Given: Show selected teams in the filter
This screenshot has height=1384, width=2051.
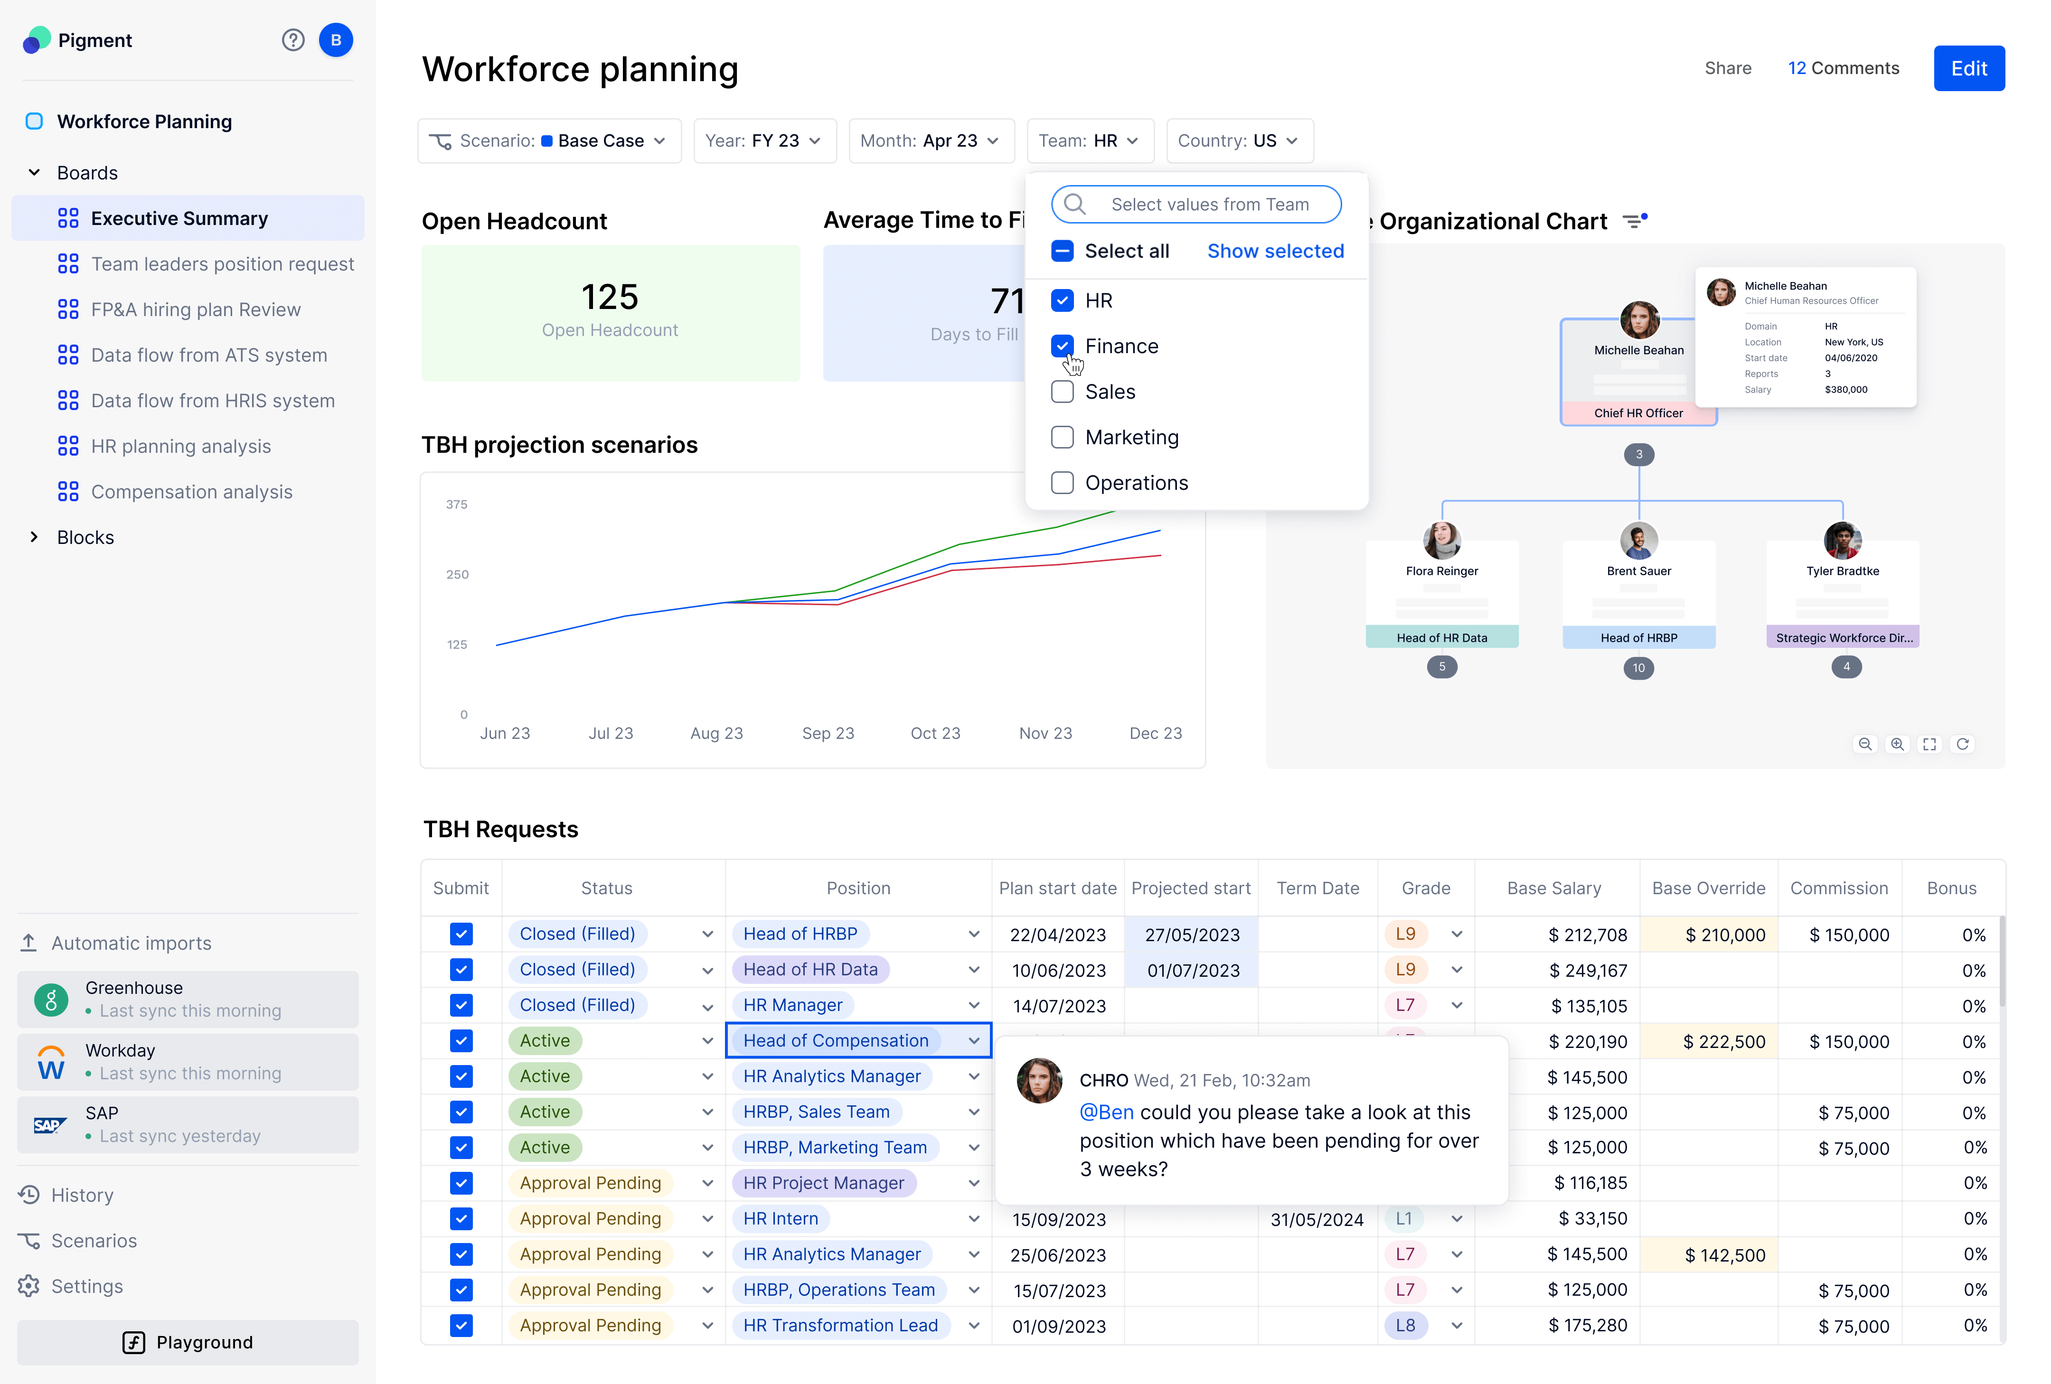Looking at the screenshot, I should click(1274, 251).
